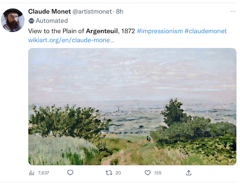The image size is (240, 185).
Task: Open the three-dot more options menu
Action: click(233, 12)
